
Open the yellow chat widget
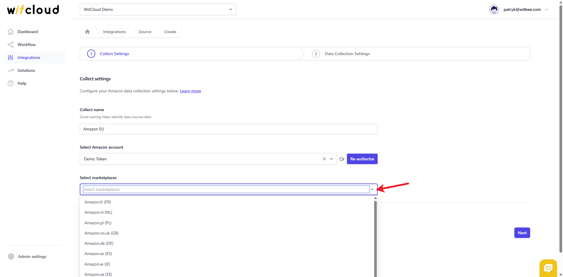click(548, 268)
